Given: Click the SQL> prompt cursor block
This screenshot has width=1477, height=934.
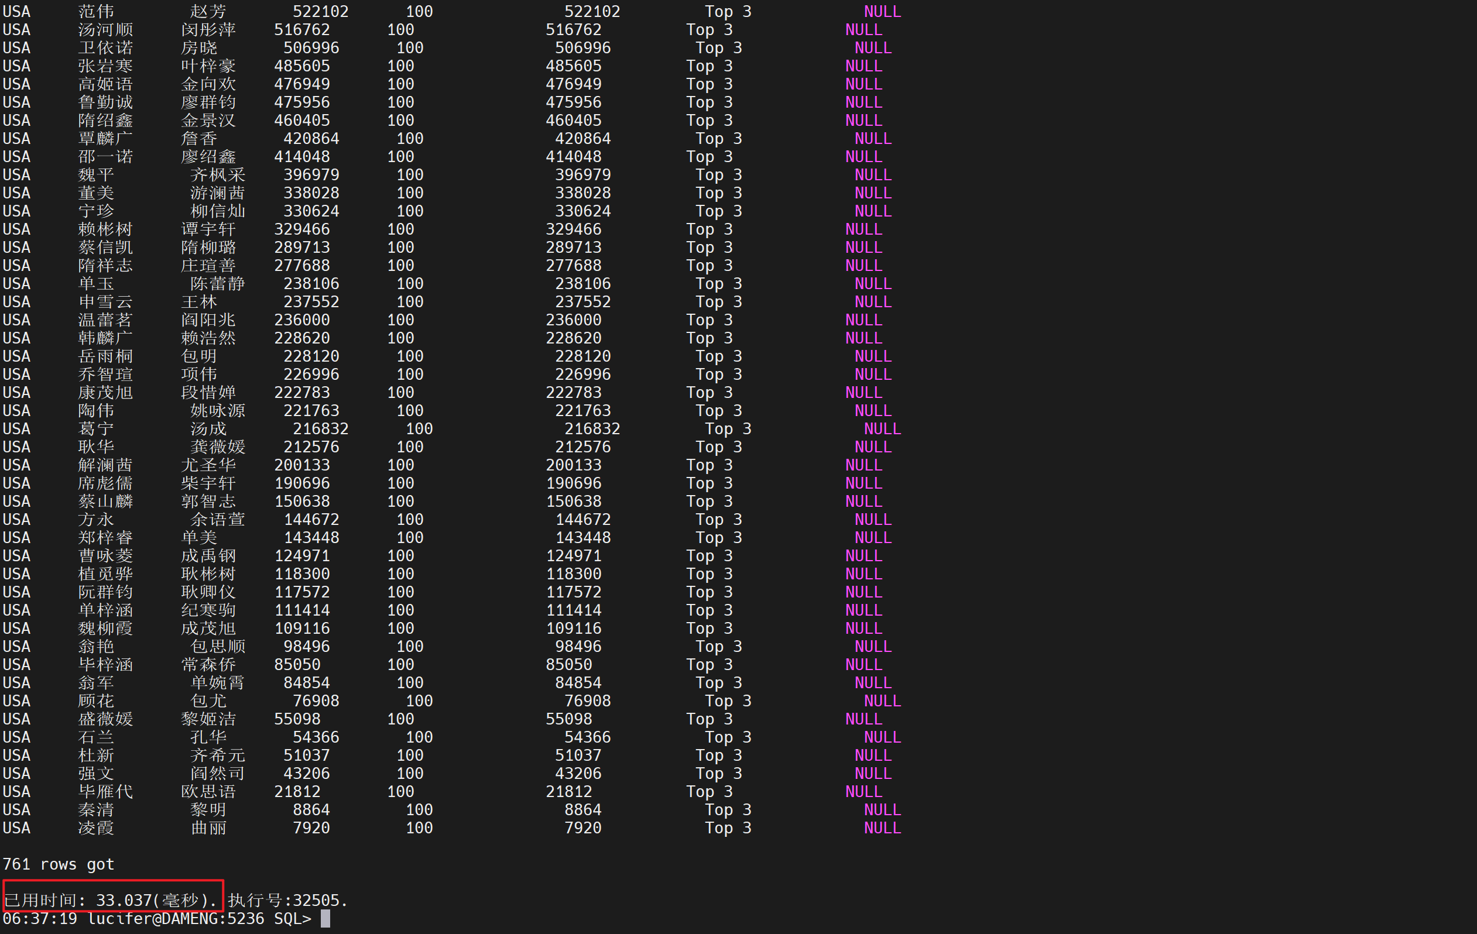Looking at the screenshot, I should point(325,919).
